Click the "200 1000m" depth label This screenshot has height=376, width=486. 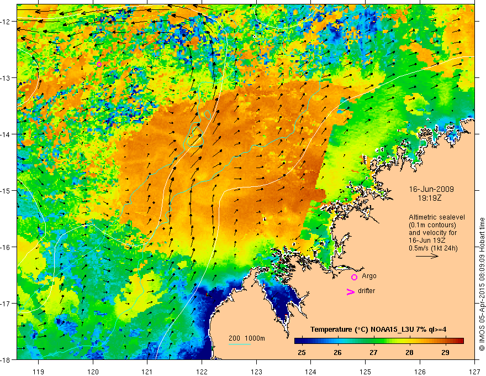tap(247, 338)
